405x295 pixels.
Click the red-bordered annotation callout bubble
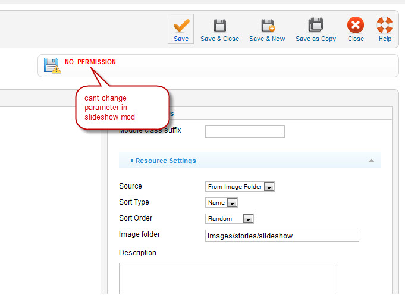click(123, 107)
